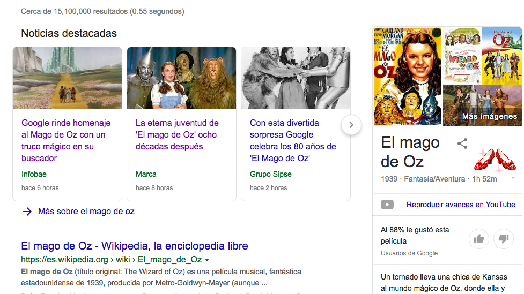
Task: Click 'Al 88% le gustó esta película' text
Action: 415,235
